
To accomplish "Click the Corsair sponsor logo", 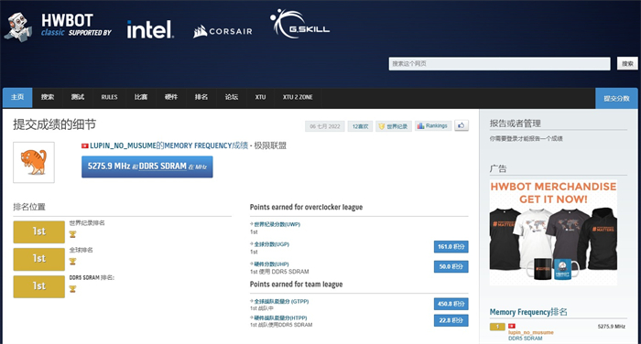I will pyautogui.click(x=223, y=31).
